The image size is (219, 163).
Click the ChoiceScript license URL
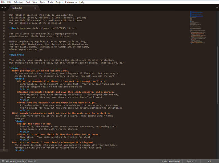coord(47,28)
